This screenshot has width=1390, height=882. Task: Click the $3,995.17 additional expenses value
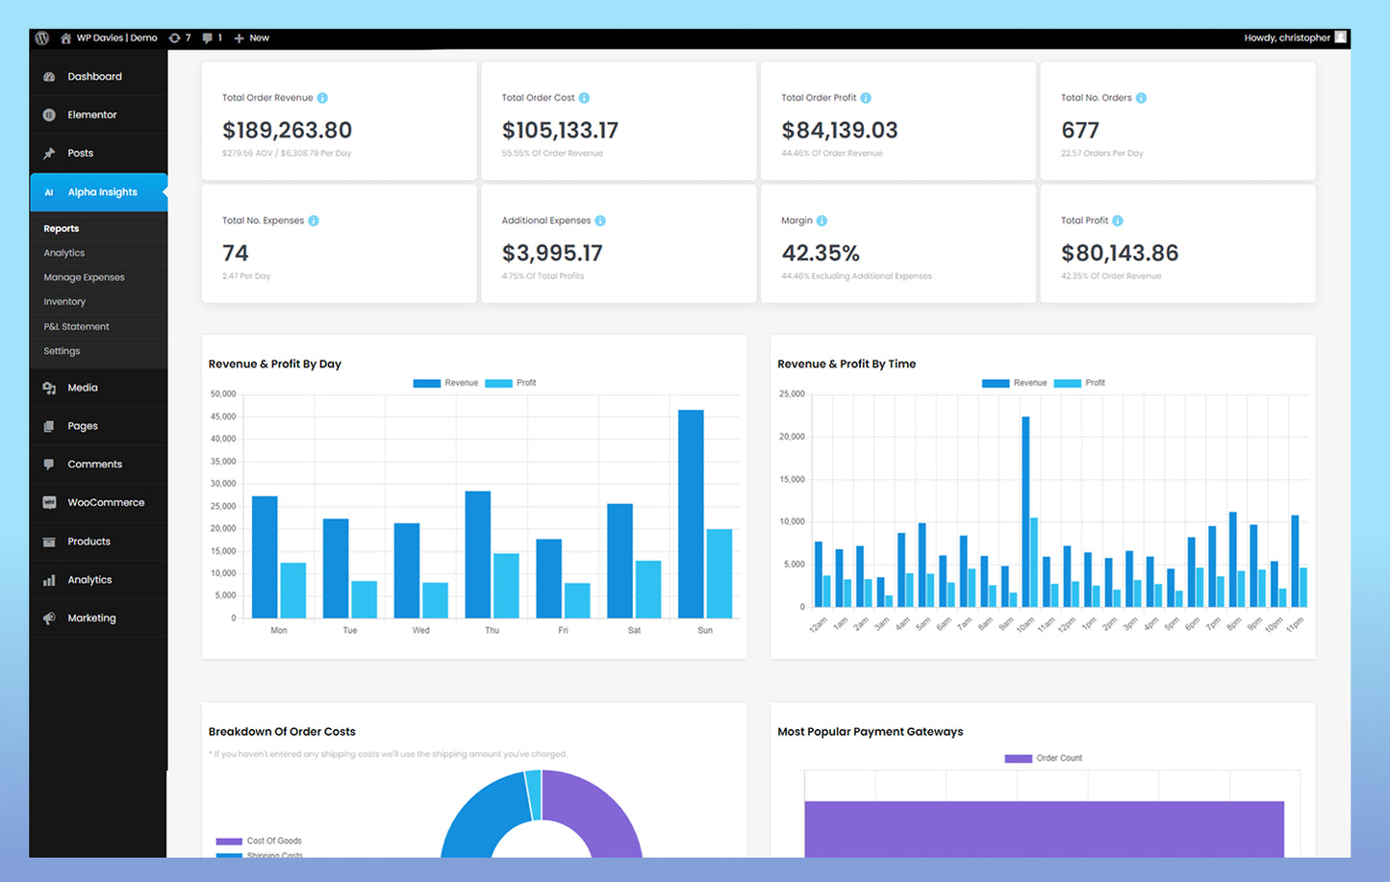552,253
